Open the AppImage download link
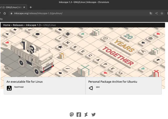 (19, 87)
